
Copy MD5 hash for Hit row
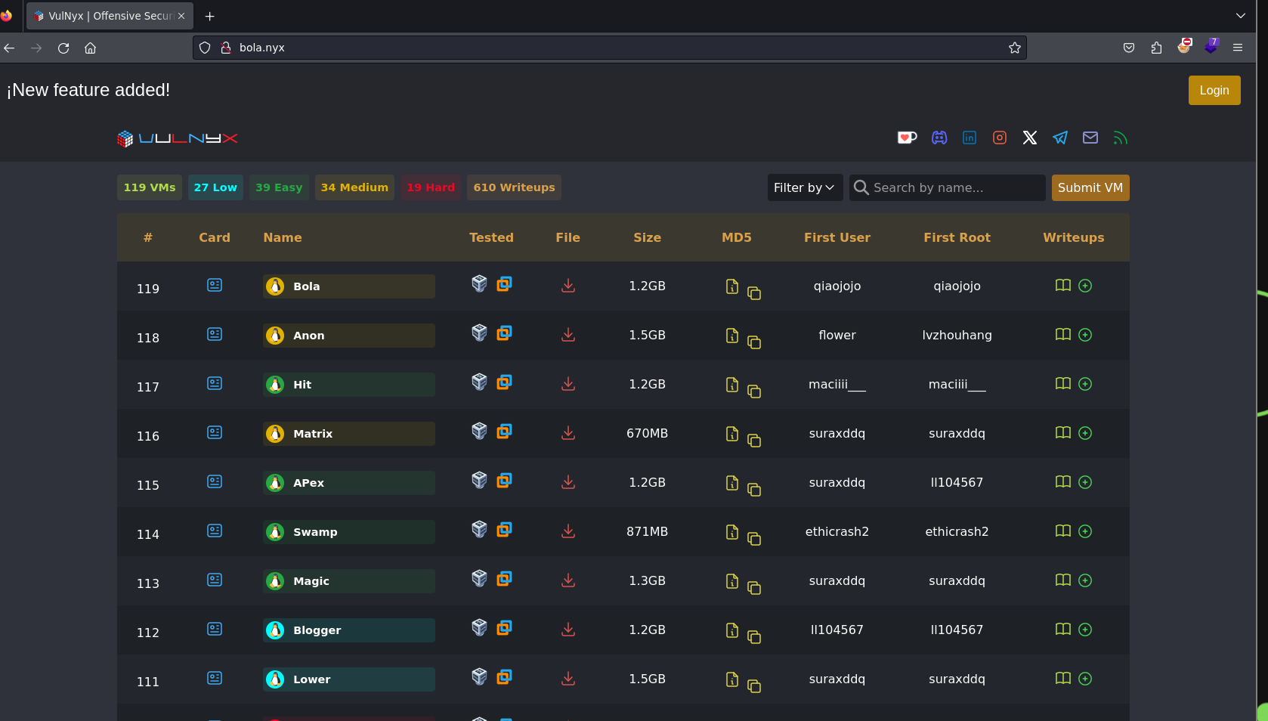753,391
